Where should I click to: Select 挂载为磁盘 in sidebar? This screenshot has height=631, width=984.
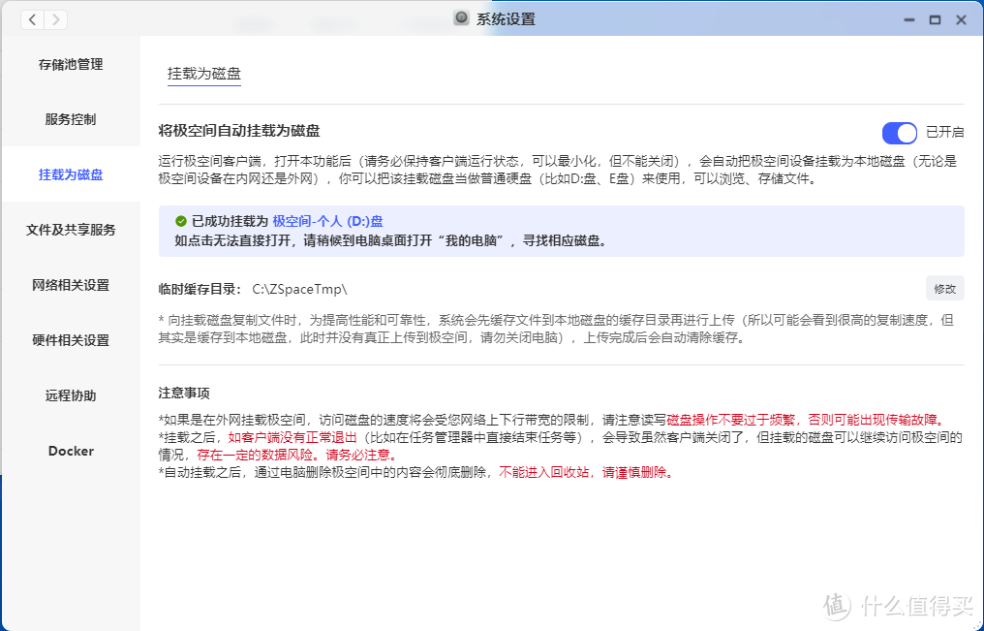click(71, 174)
